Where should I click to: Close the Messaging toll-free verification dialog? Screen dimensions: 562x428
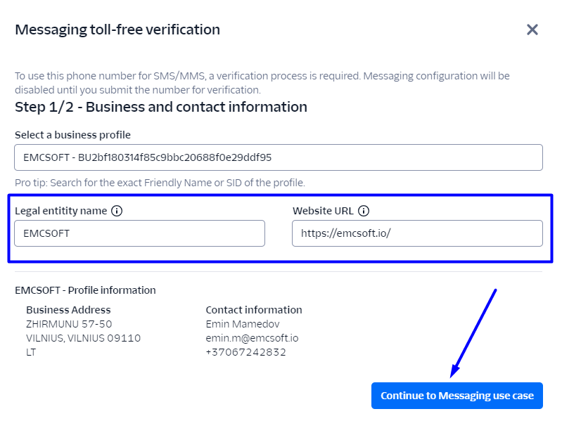pyautogui.click(x=532, y=30)
